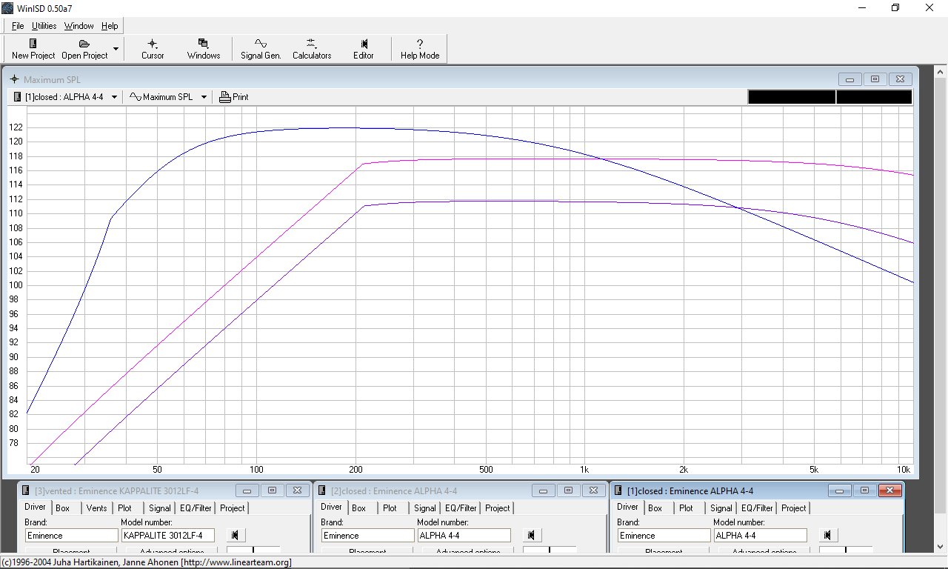The image size is (948, 569).
Task: Open the Help menu
Action: 110,26
